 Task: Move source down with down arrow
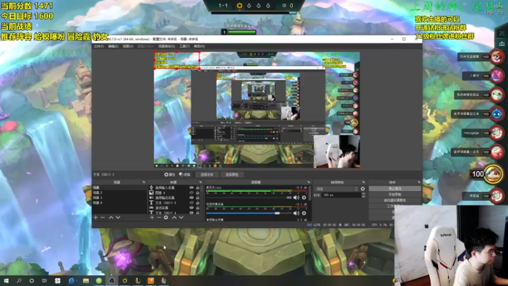pos(181,217)
